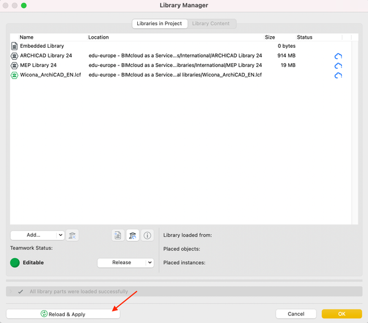
Task: Click the Wicona_ArchiCAD_EN.lcf location path
Action: tap(175, 75)
